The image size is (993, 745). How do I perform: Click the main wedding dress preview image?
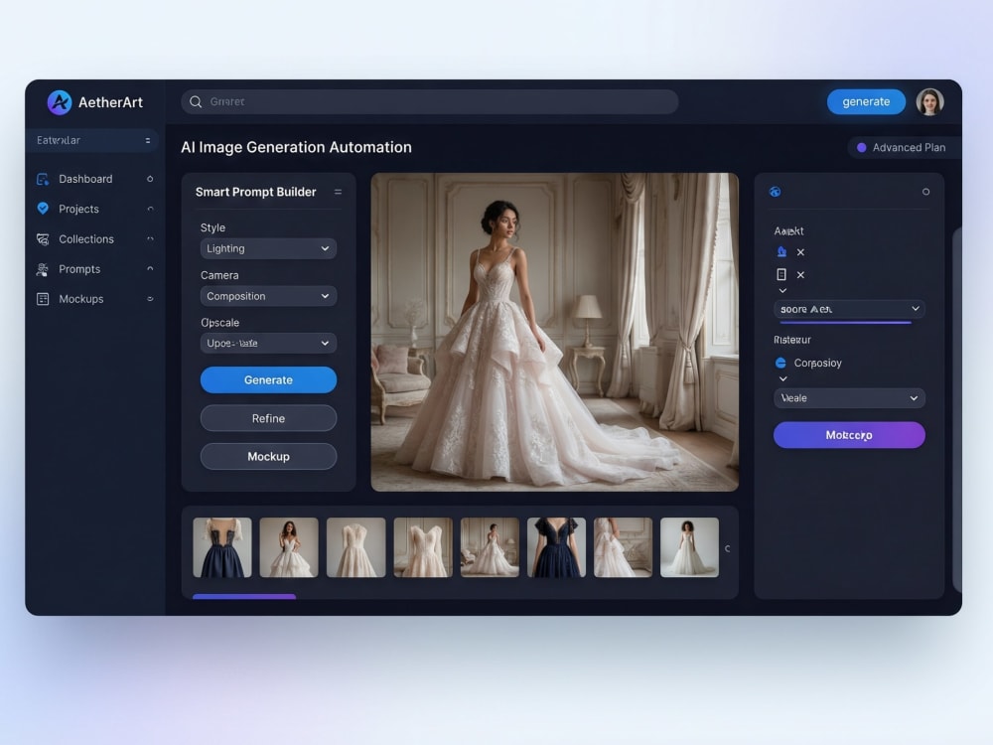click(x=555, y=332)
